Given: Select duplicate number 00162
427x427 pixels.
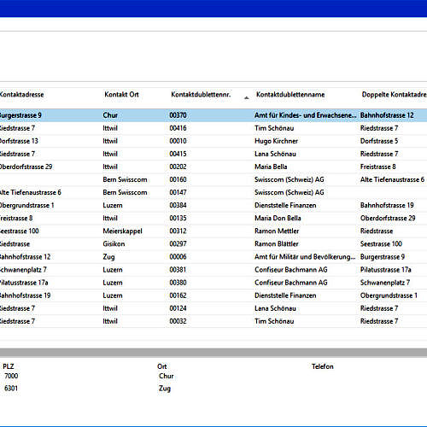Looking at the screenshot, I should [x=178, y=295].
